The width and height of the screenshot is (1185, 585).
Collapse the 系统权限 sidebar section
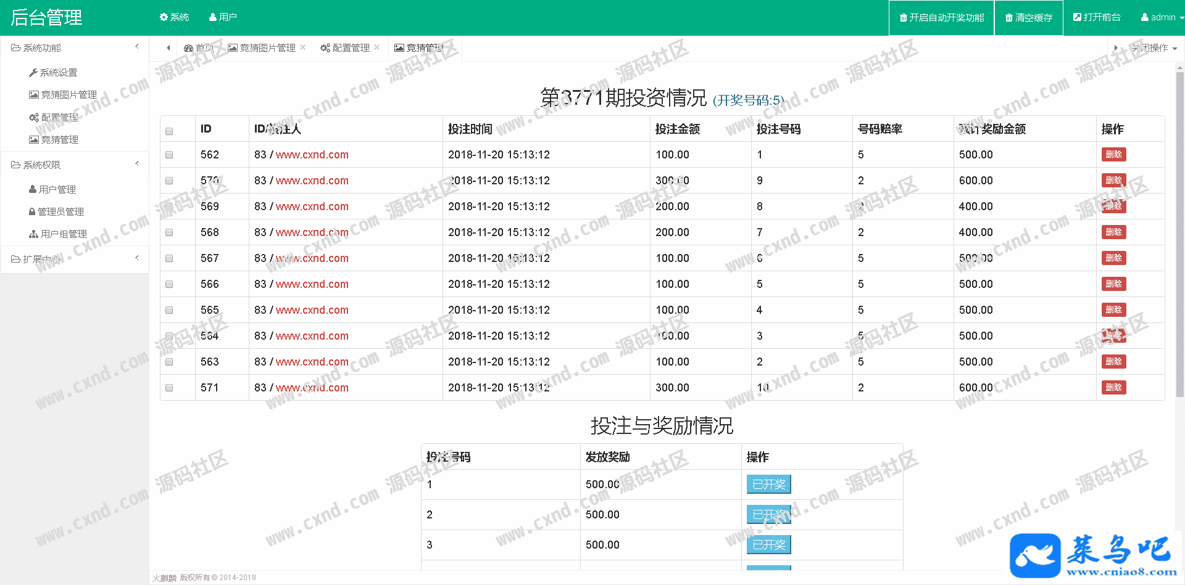pyautogui.click(x=137, y=164)
